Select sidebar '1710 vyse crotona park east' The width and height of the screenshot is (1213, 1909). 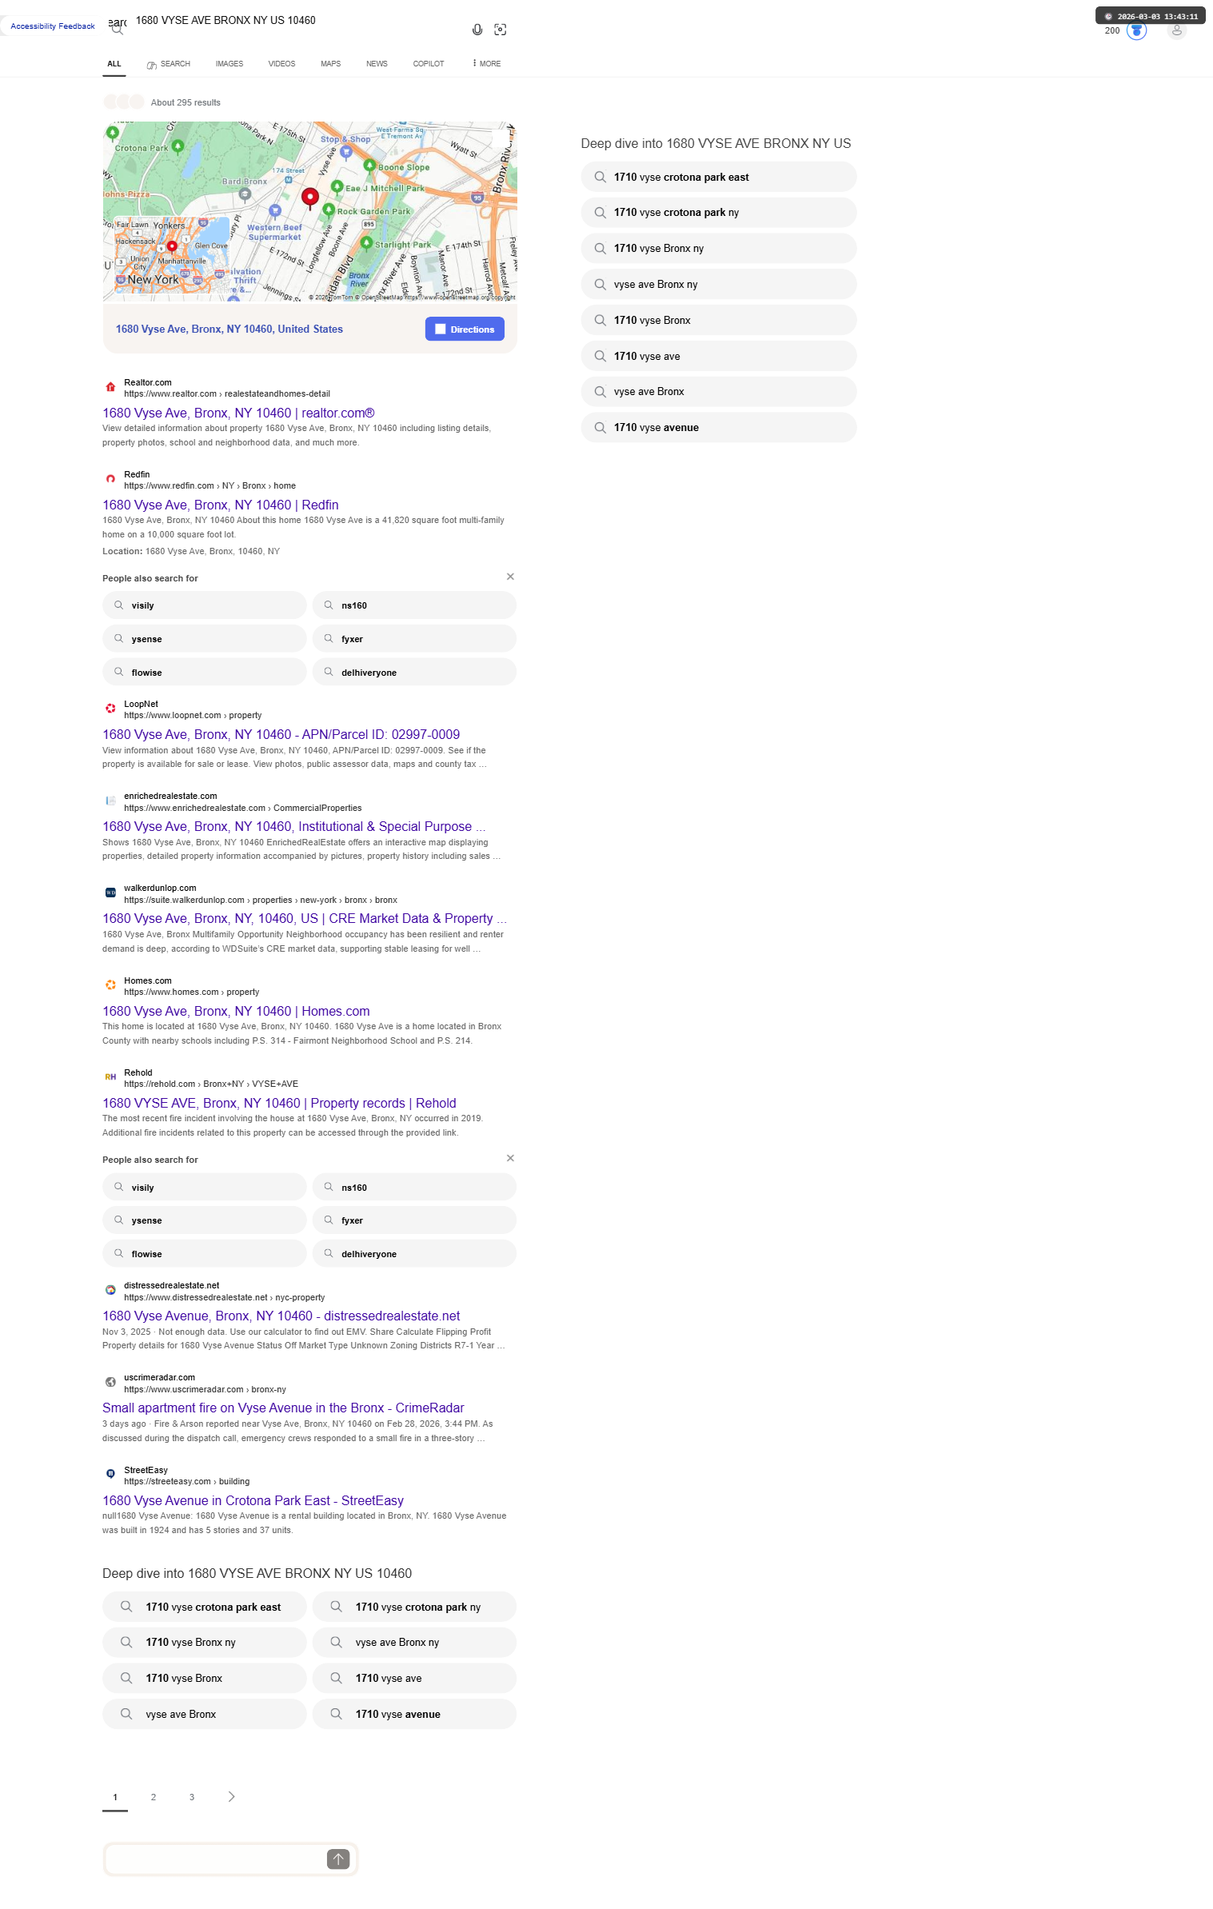(719, 178)
